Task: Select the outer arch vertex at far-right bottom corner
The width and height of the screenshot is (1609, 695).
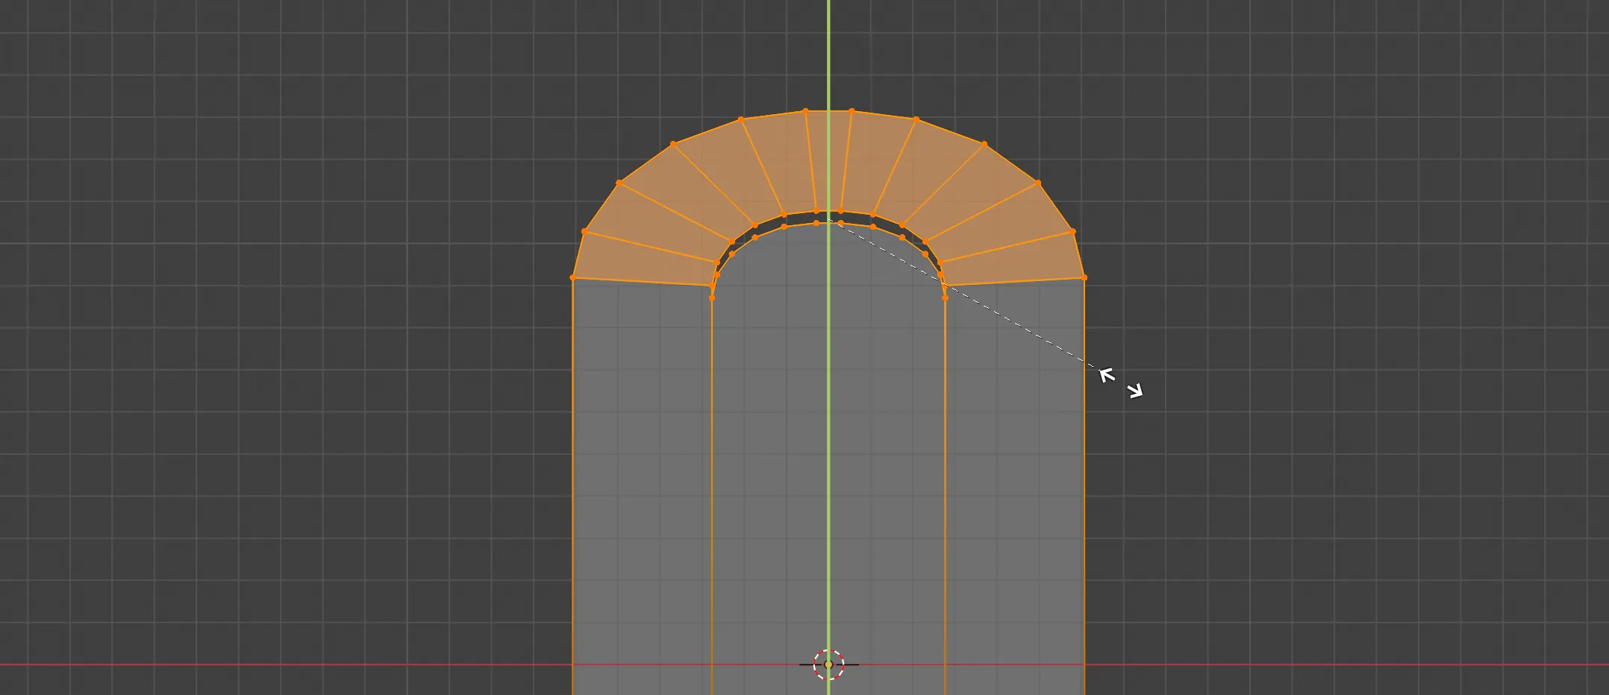Action: 1084,277
